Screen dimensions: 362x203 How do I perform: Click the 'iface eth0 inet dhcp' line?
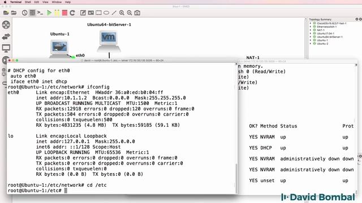39,81
